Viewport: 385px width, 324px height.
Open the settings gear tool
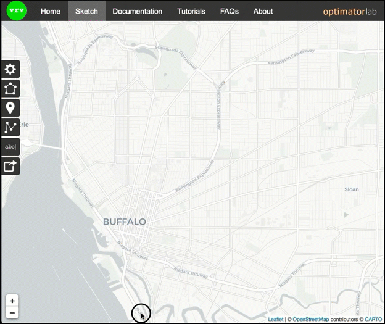click(10, 69)
